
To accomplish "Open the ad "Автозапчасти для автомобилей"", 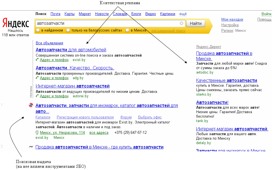I will point(71,50).
